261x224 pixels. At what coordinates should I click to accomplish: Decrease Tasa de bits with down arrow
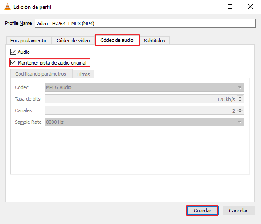(240, 101)
